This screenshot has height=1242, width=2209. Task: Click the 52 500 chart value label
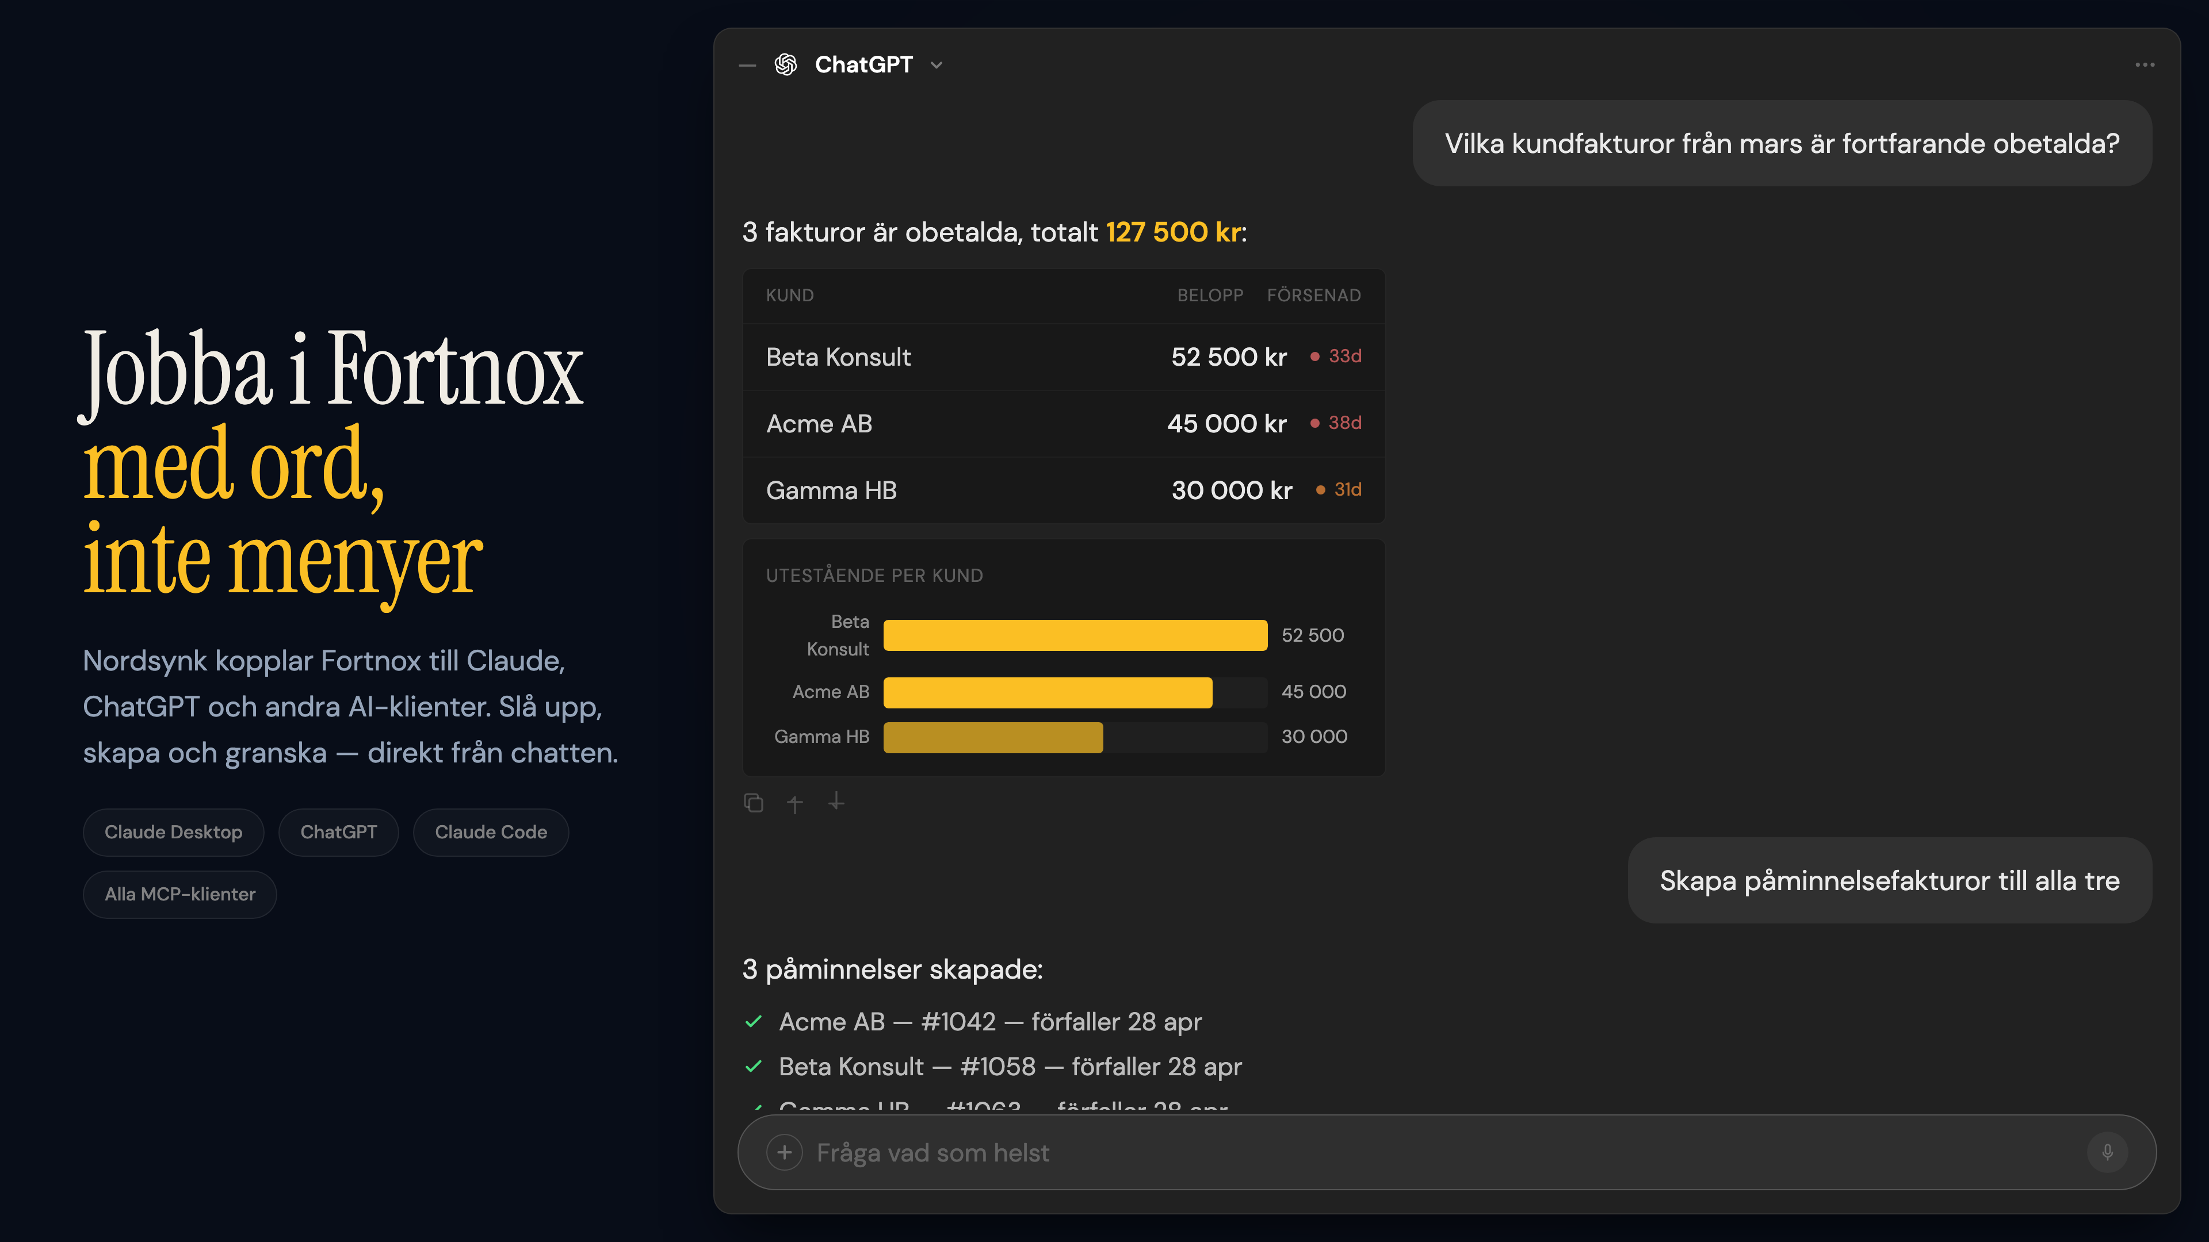(1312, 635)
